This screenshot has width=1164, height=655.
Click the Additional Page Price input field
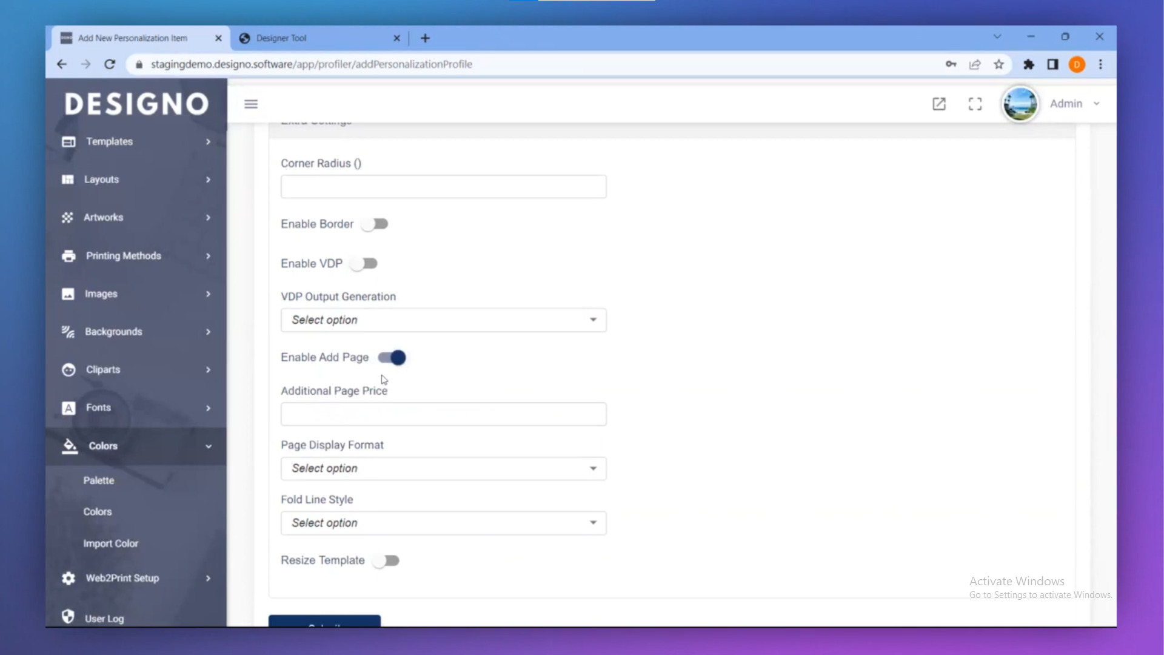point(443,414)
